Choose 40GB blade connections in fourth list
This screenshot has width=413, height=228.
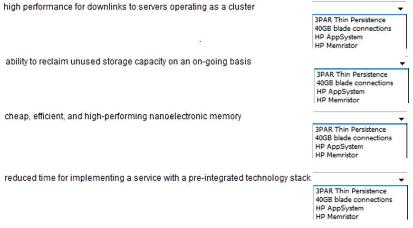coord(354,200)
